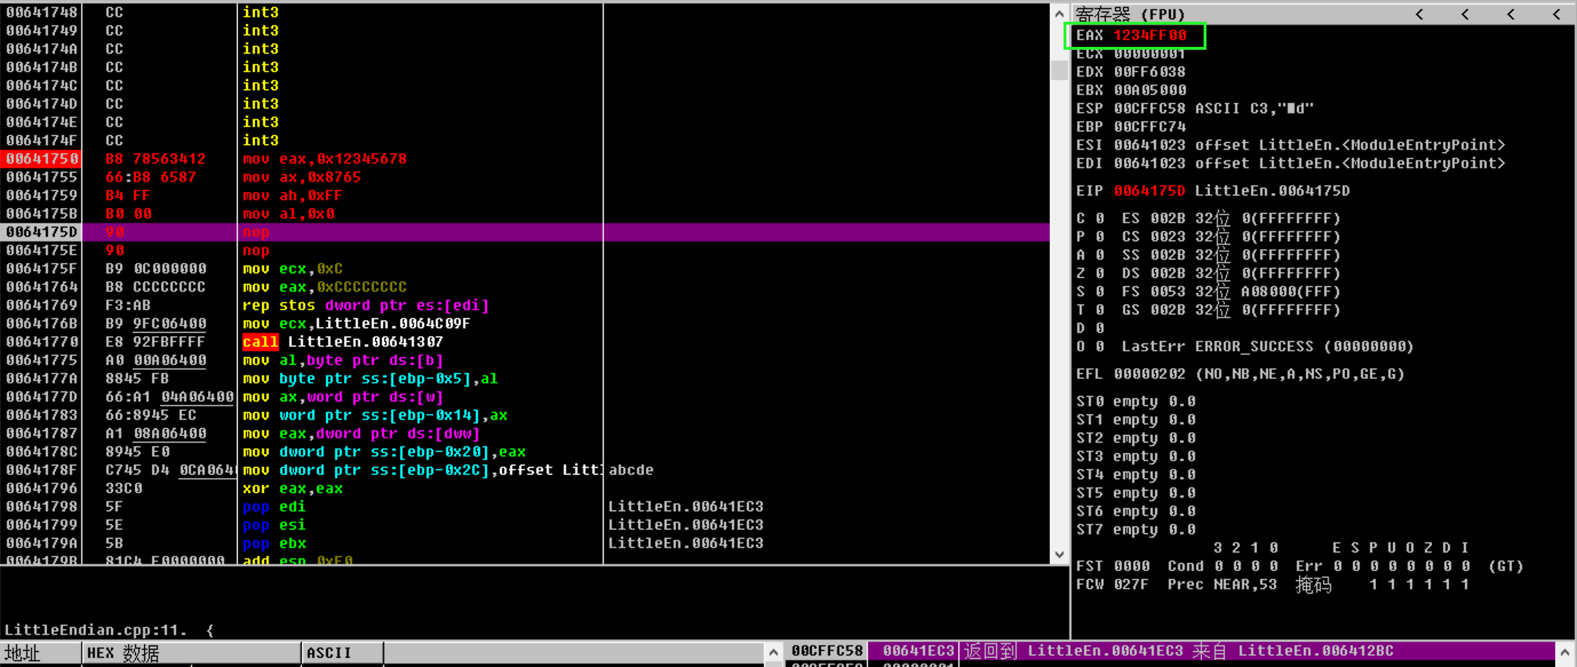The image size is (1577, 667).
Task: Select the CS segment register row
Action: click(1230, 236)
